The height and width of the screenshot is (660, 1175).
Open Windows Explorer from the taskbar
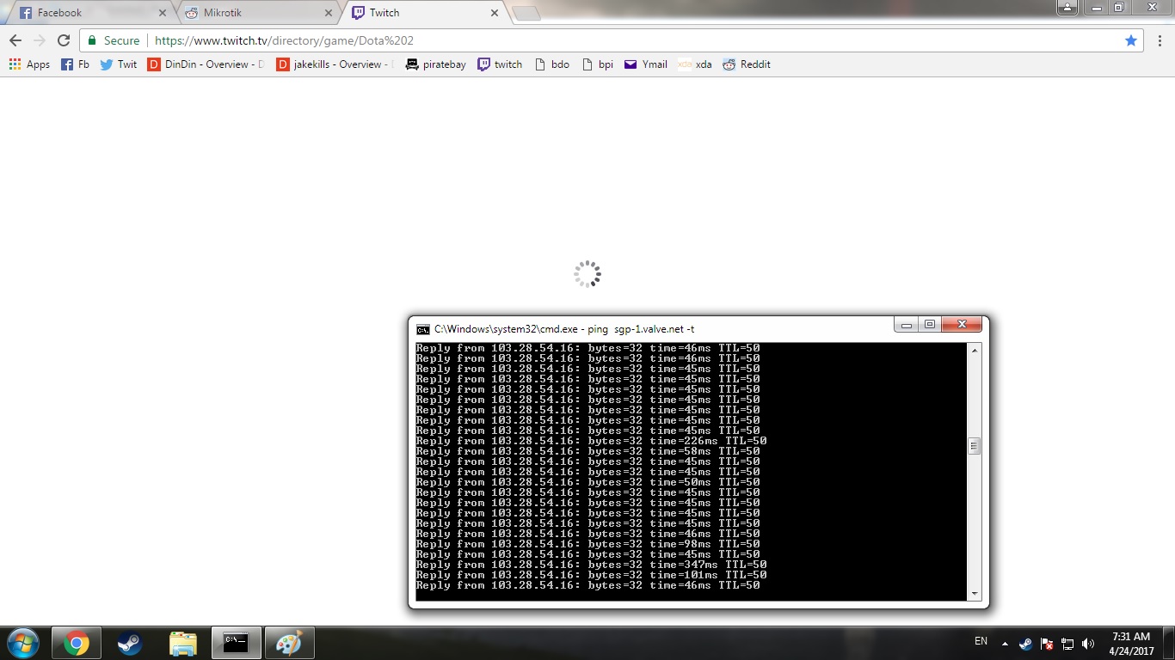click(183, 643)
